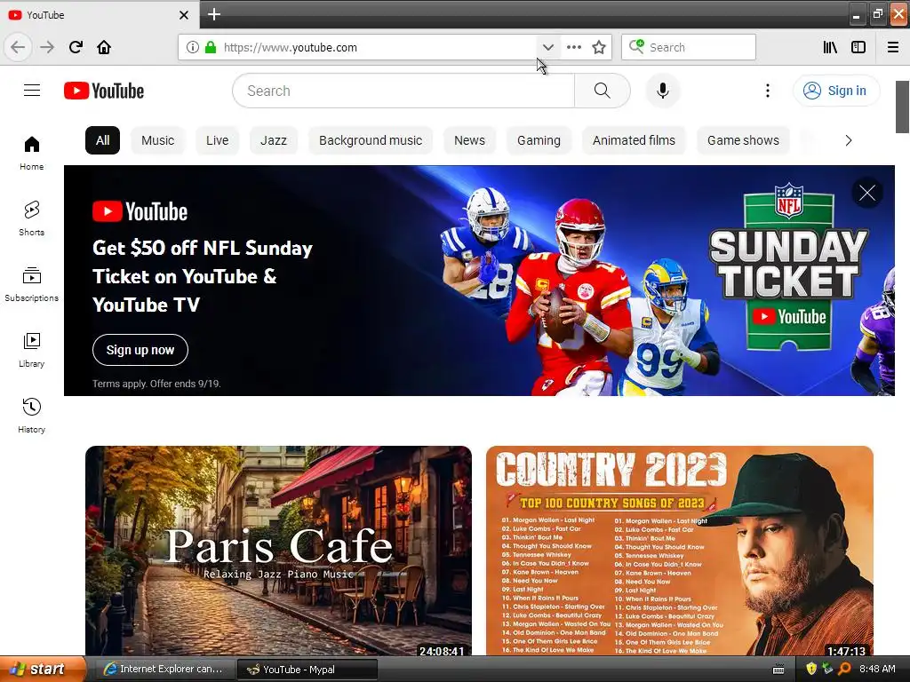Open Shorts in YouTube sidebar

(x=31, y=218)
